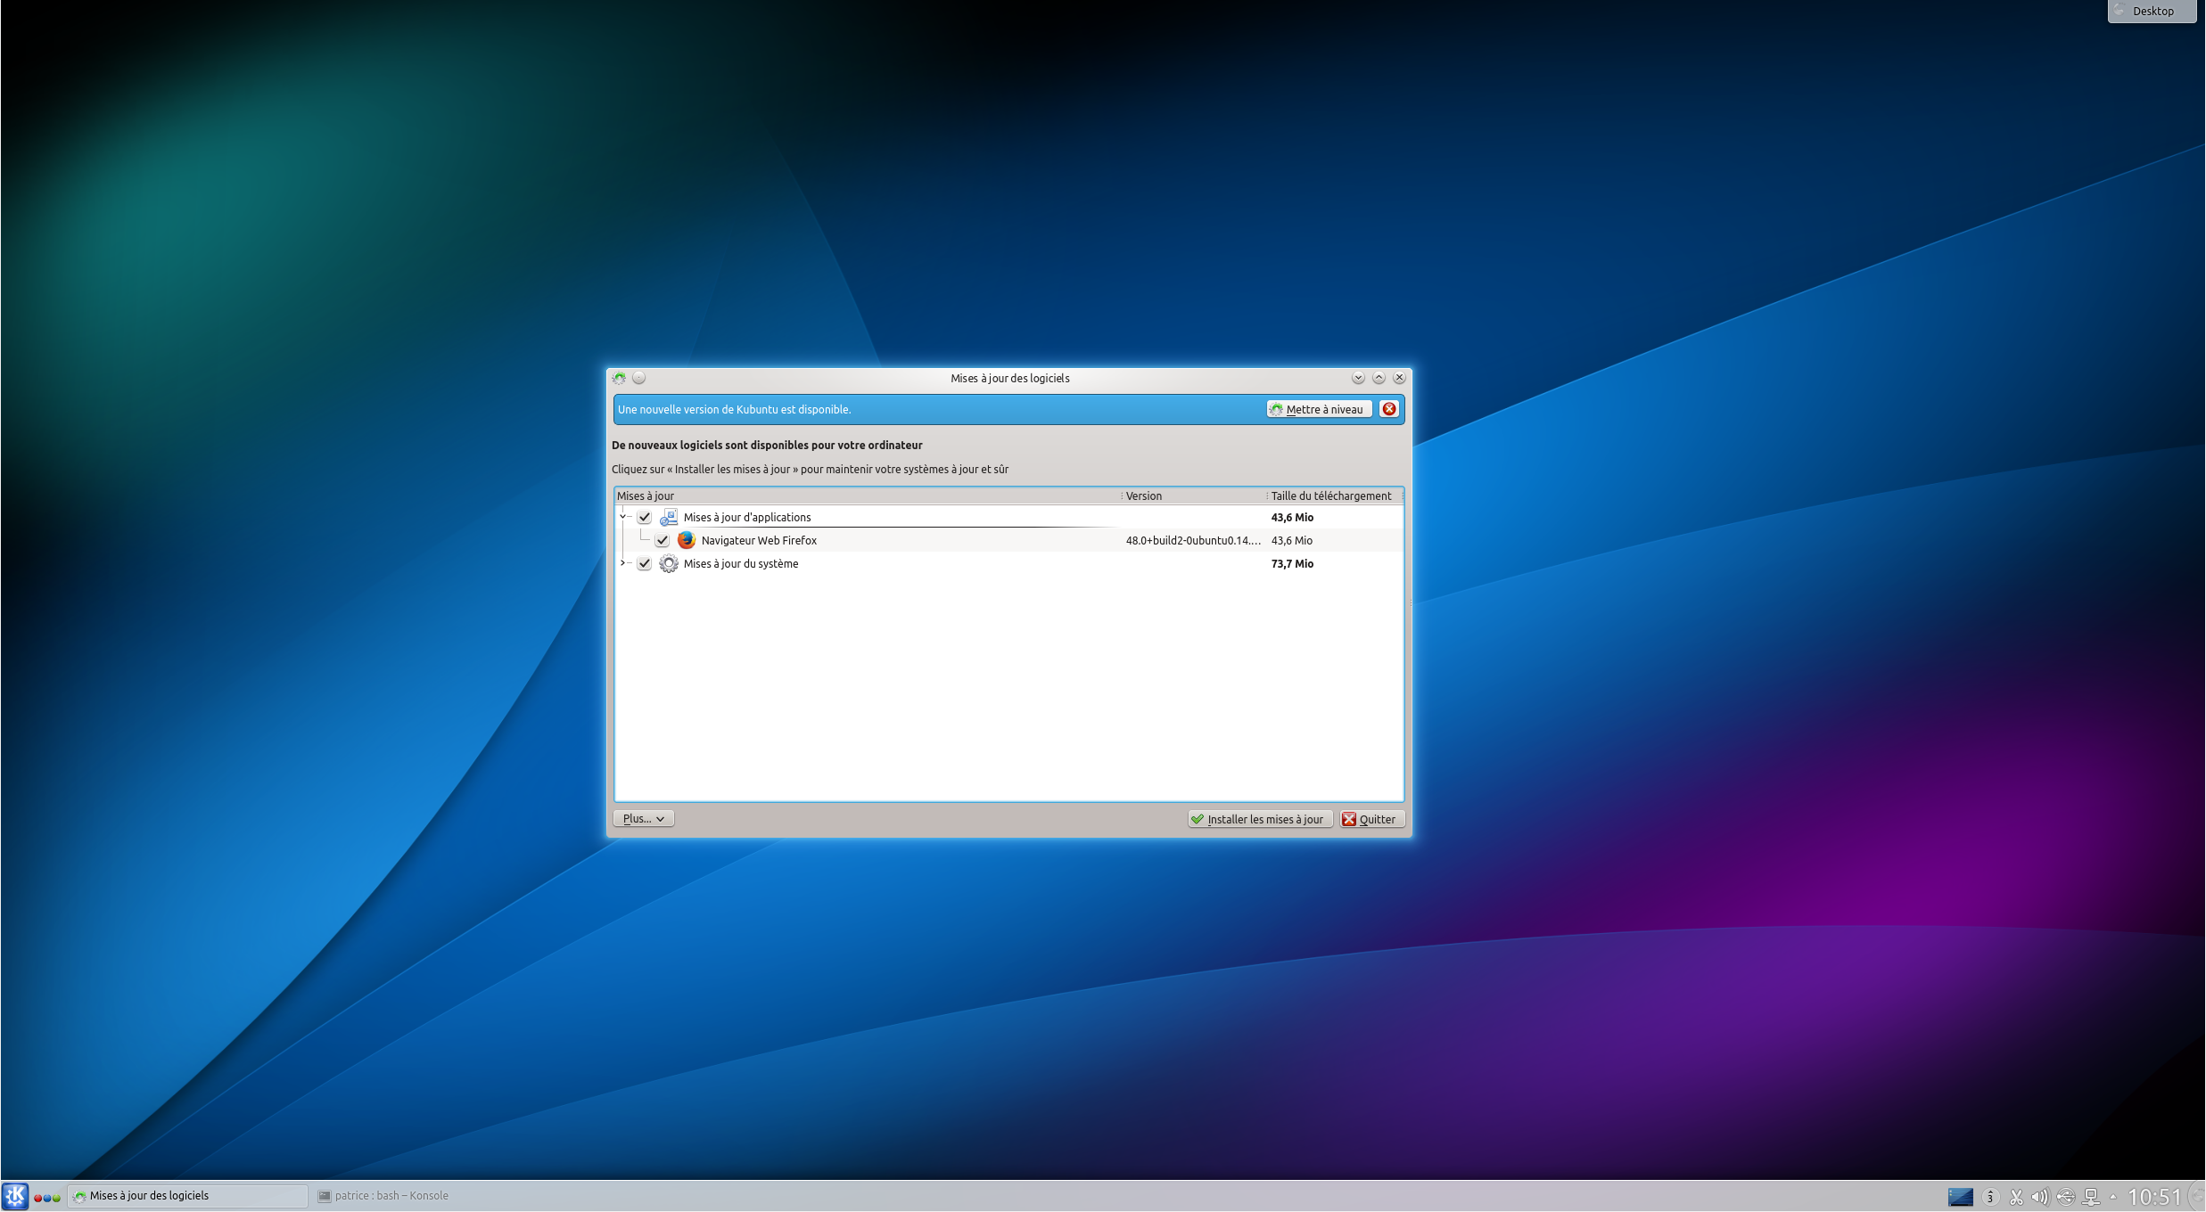Image resolution: width=2206 pixels, height=1212 pixels.
Task: Expand the Mises à jour du système group
Action: click(x=623, y=563)
